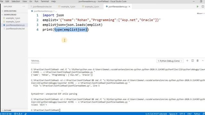Run Python file with play icon
Image resolution: width=205 pixels, height=115 pixels.
click(198, 6)
